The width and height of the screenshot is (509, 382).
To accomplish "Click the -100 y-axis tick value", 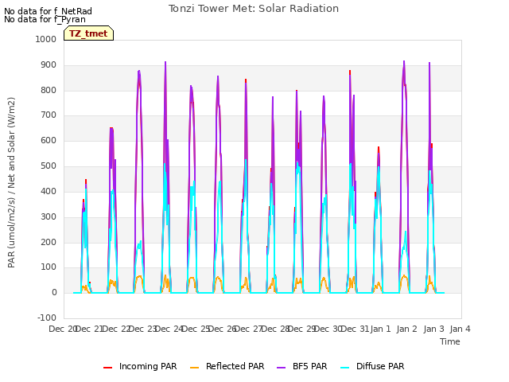I will tap(47, 318).
